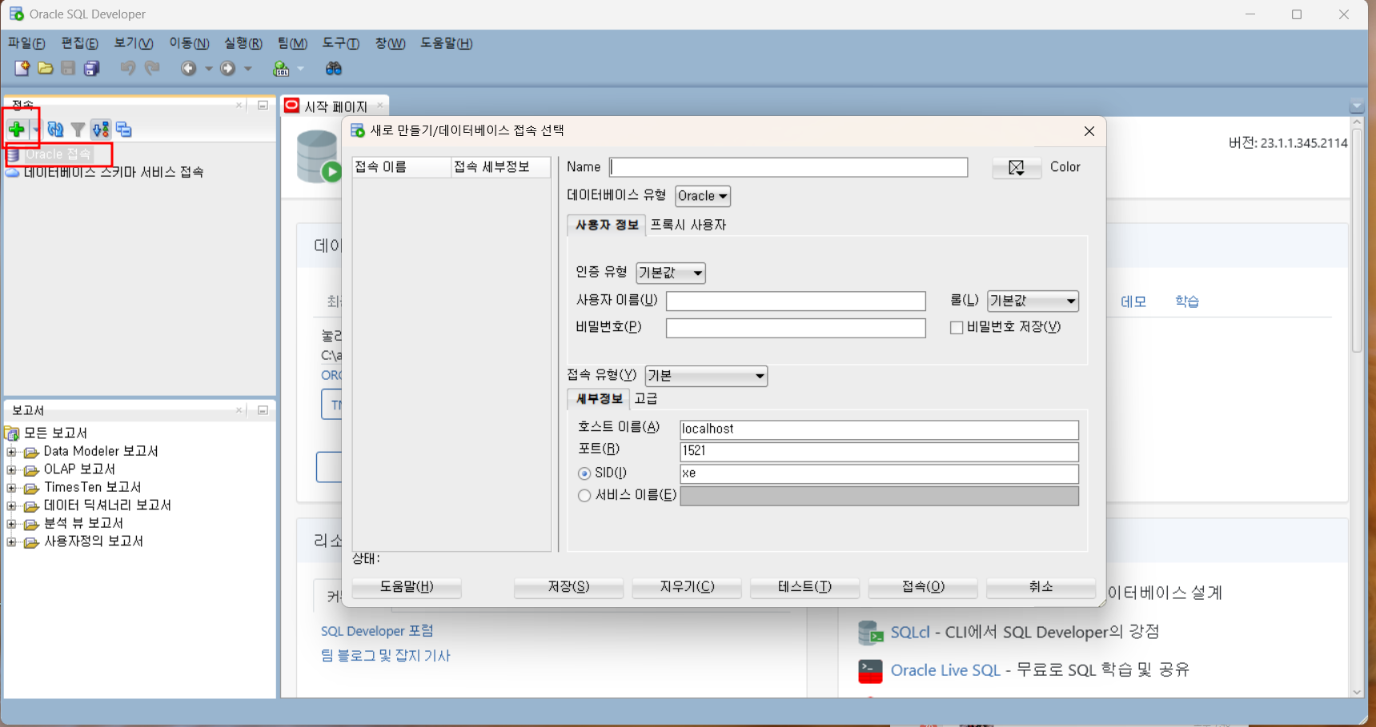
Task: Open the SQL Worksheet dropdown arrow
Action: click(x=301, y=69)
